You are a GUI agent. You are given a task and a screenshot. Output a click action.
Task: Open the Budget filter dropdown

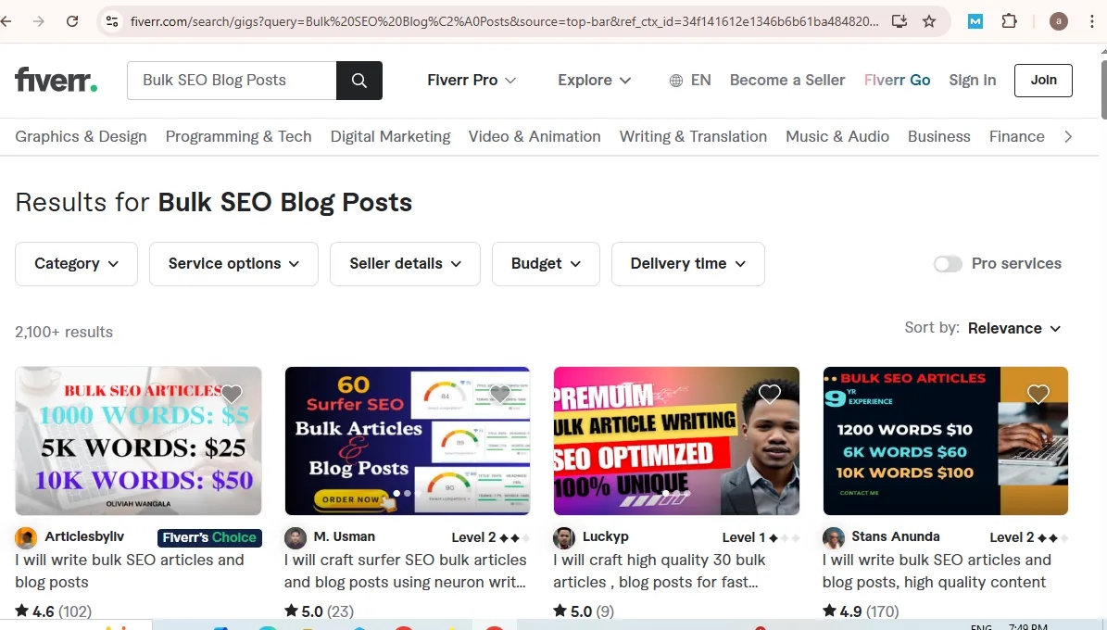click(x=546, y=263)
